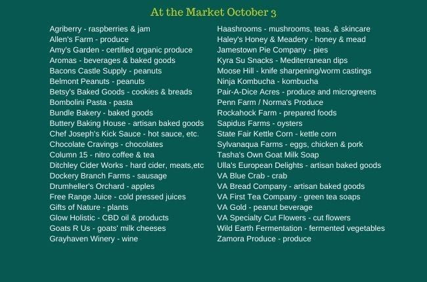Select Chef Joseph's Kick Sauce line
Screen dimensions: 427x282
click(x=124, y=134)
